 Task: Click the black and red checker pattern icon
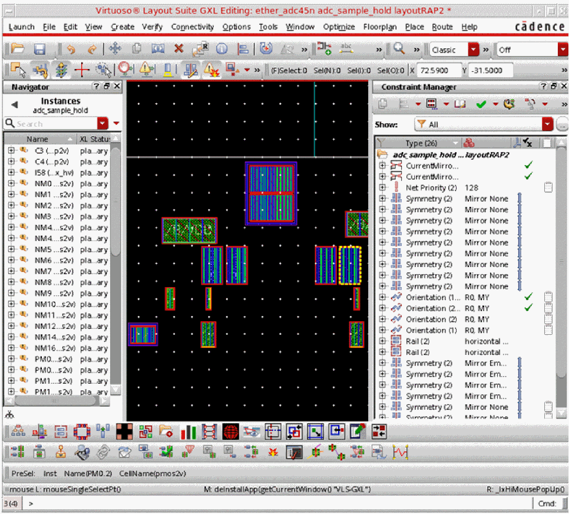click(x=123, y=432)
